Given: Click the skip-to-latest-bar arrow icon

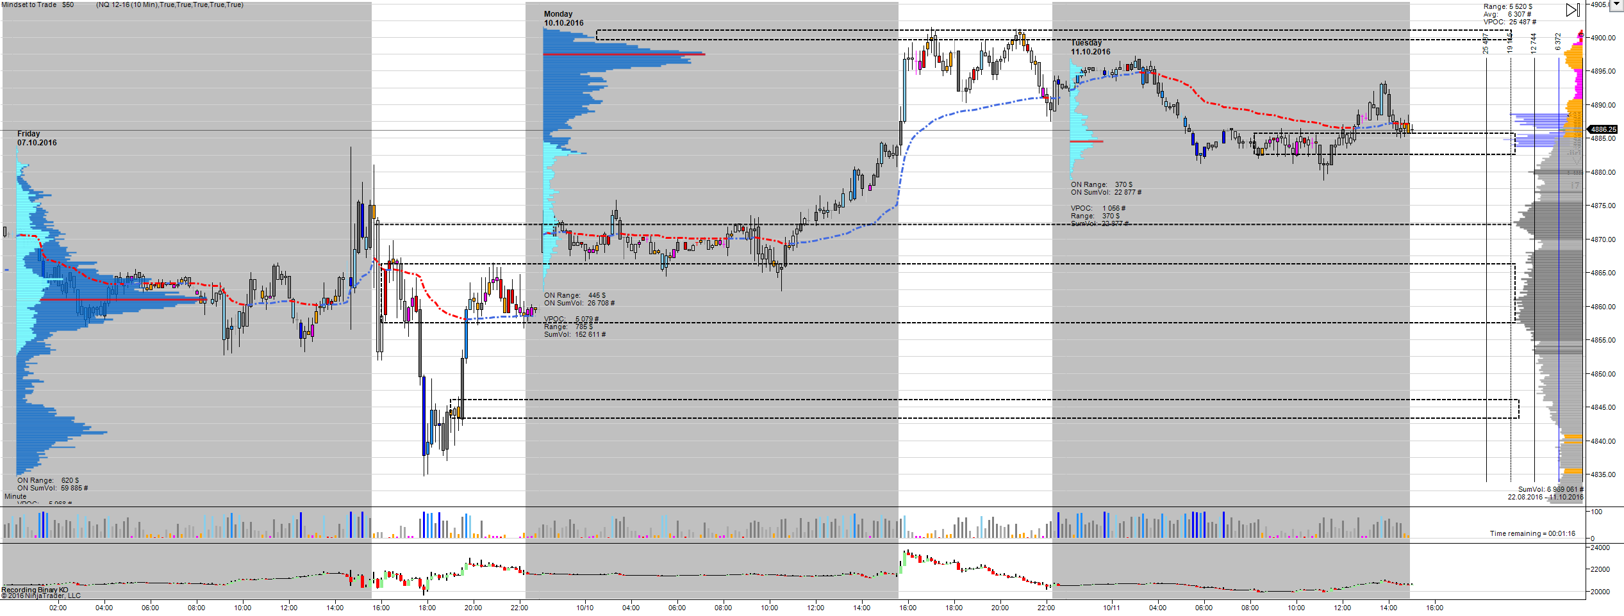Looking at the screenshot, I should click(x=1573, y=10).
